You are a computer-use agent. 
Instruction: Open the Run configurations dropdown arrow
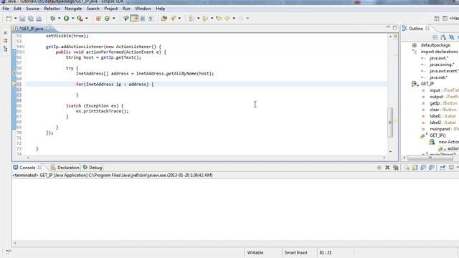coord(73,19)
